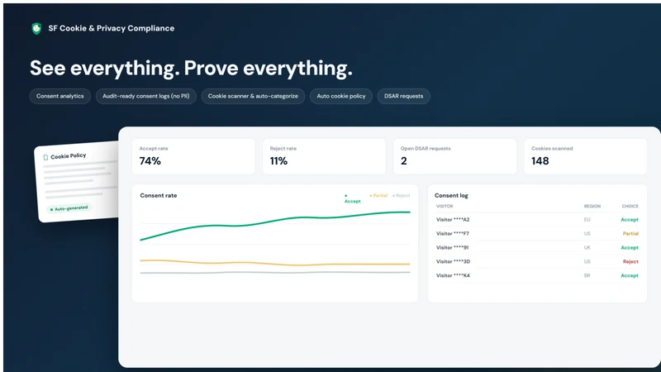Select the Auto cookie policy pill
This screenshot has height=372, width=661.
(341, 96)
